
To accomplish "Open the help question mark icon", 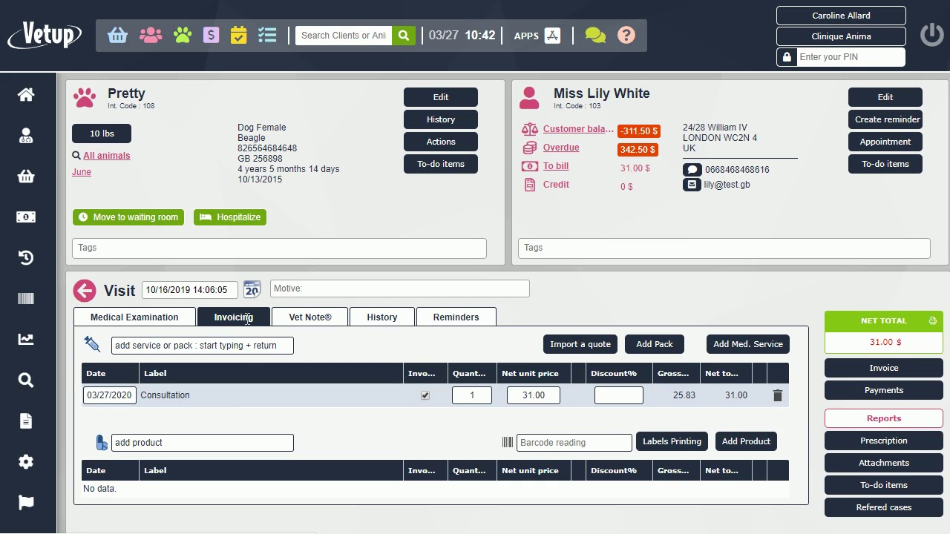I will tap(626, 35).
